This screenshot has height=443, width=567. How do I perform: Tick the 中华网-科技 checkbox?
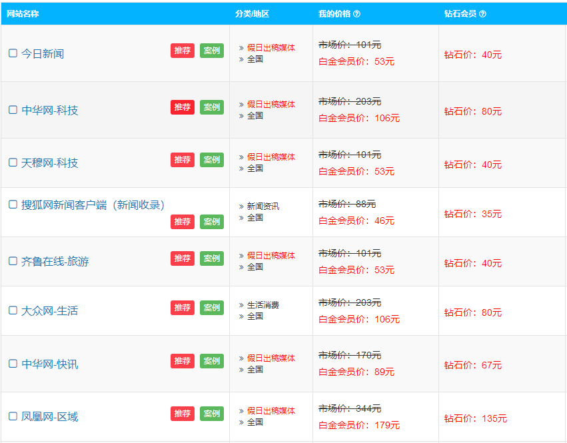point(13,109)
